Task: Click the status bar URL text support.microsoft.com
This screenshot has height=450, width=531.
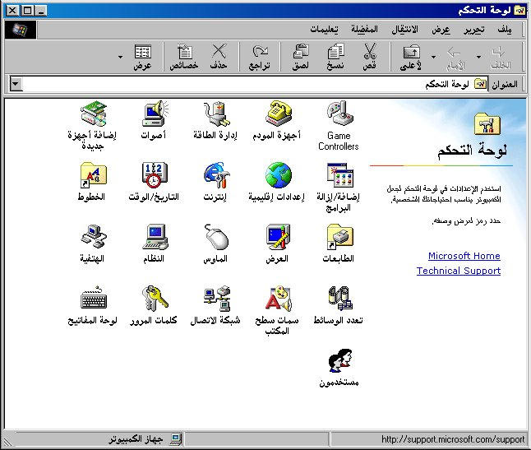Action: pos(453,439)
